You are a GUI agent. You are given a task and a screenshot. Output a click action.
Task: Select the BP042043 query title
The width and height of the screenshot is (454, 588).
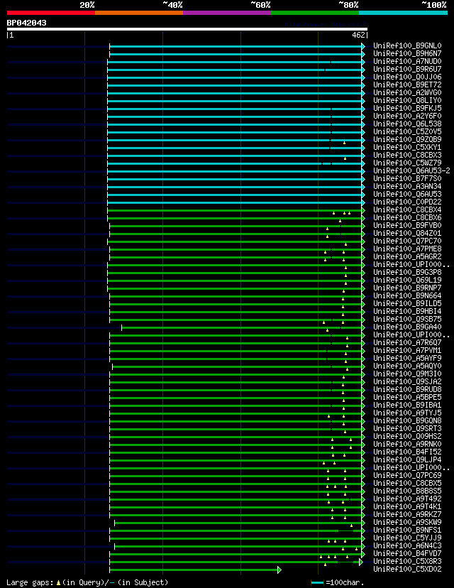click(26, 23)
